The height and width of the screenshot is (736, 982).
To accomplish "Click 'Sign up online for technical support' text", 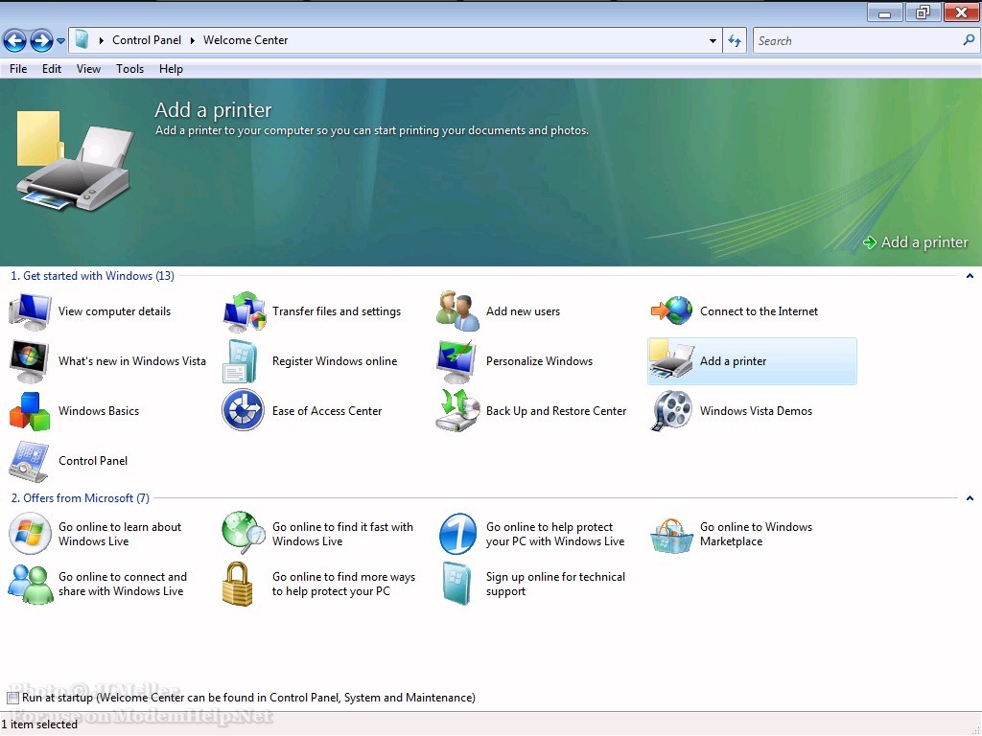I will 555,584.
